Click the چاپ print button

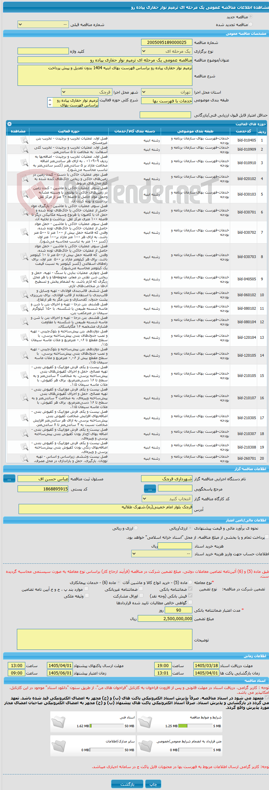pyautogui.click(x=153, y=784)
